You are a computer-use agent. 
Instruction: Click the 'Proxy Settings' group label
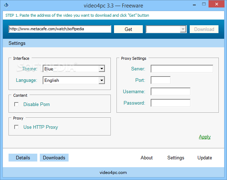click(134, 58)
